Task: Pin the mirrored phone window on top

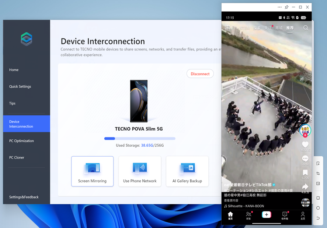Action: tap(286, 7)
